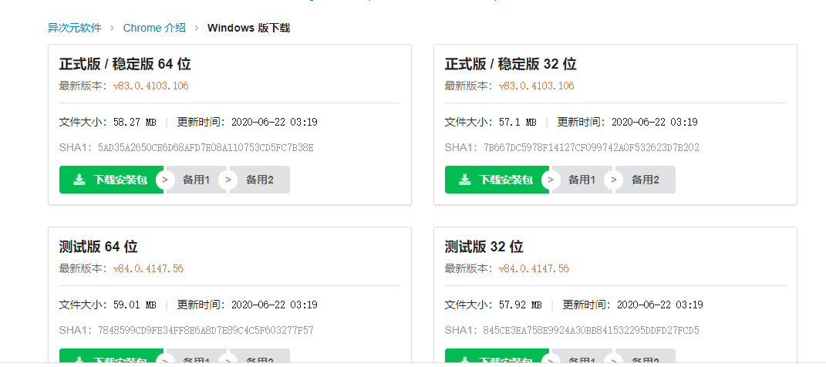Click first chevron circle in 正式版 32 位 card

551,180
